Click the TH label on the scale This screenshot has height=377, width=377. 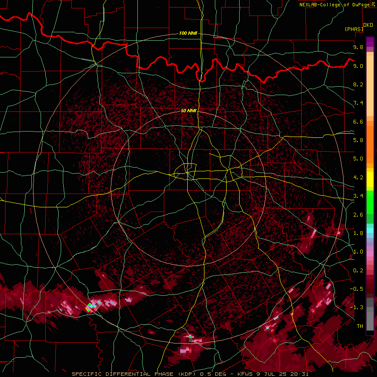point(360,326)
